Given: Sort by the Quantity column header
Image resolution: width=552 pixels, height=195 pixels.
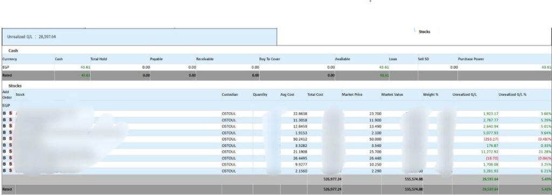Looking at the screenshot, I should (x=260, y=94).
